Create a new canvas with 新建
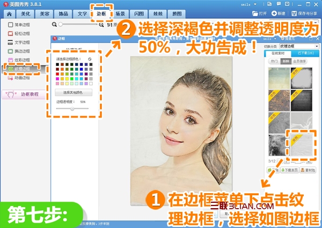The height and width of the screenshot is (228, 322). click(x=278, y=13)
